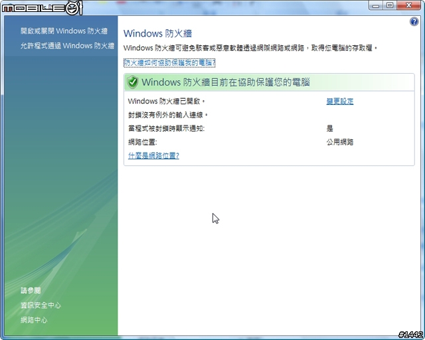Close the firewall window
Screen dimensions: 425x340
click(409, 5)
